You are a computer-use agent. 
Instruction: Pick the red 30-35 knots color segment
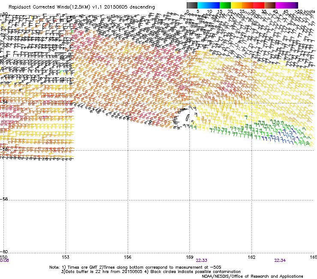click(x=259, y=5)
